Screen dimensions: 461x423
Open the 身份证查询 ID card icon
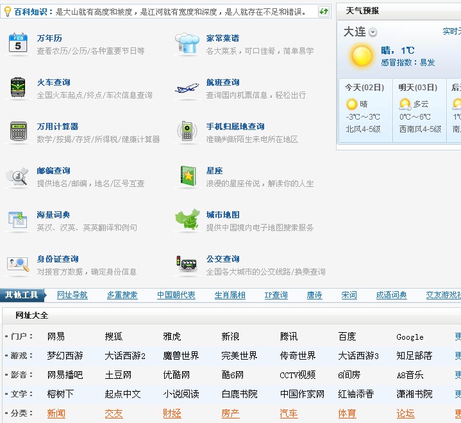(18, 264)
